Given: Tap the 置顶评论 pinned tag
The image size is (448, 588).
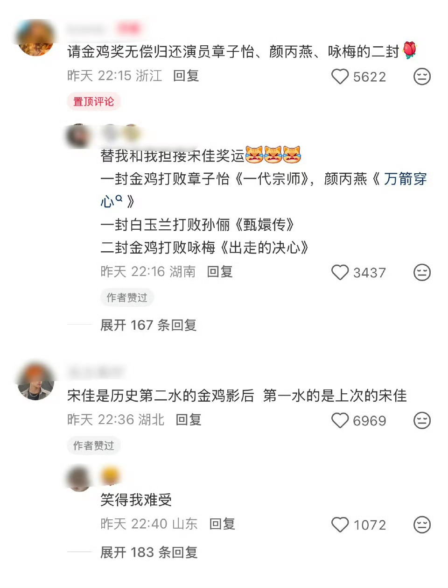Looking at the screenshot, I should click(x=93, y=101).
